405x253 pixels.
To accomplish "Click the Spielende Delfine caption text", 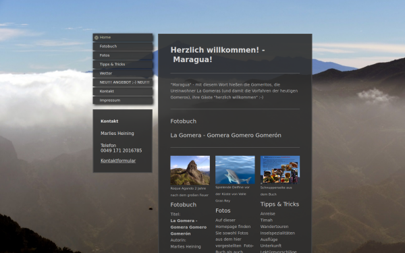I will tap(232, 194).
